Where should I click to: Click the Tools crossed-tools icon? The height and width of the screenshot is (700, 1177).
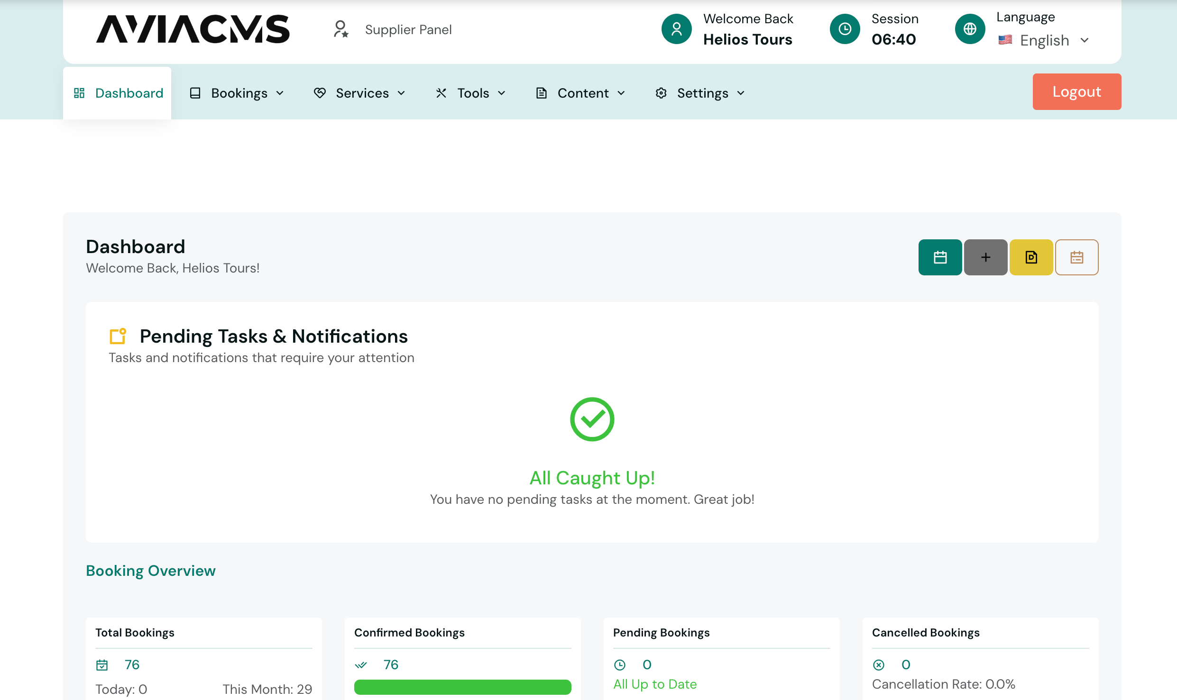pyautogui.click(x=441, y=93)
